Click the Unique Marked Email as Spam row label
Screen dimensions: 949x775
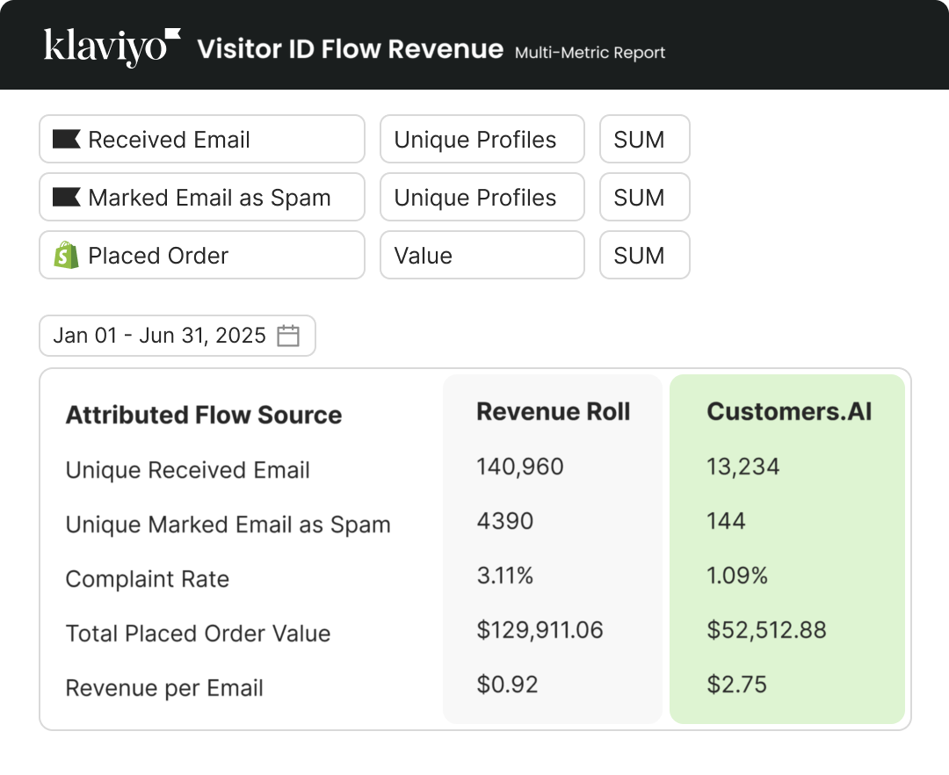[228, 525]
